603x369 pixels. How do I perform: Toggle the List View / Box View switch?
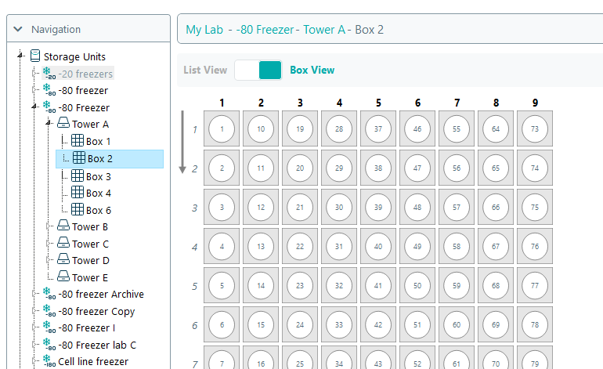click(x=258, y=70)
